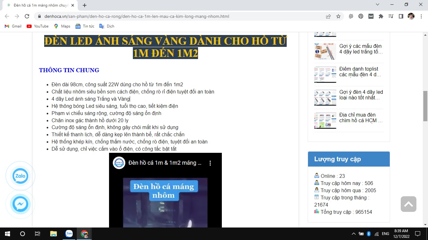Image resolution: width=428 pixels, height=240 pixels.
Task: Click the share page icon in address bar
Action: [x=328, y=16]
